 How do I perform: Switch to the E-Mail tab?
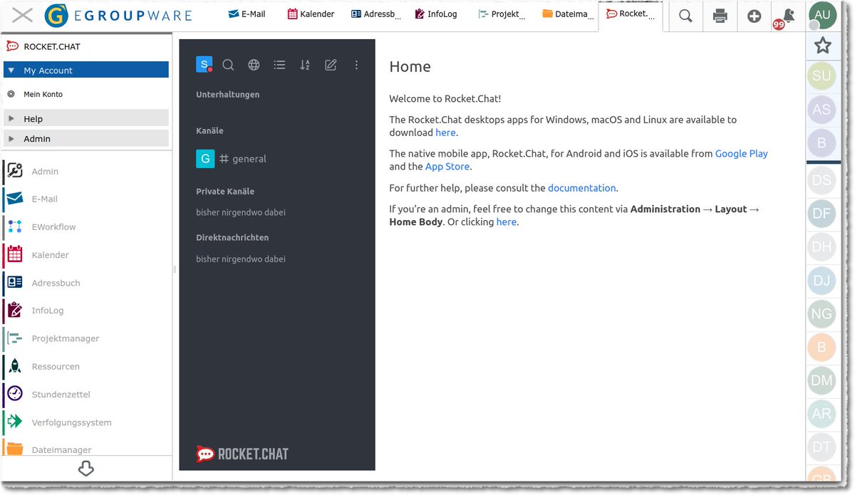247,14
